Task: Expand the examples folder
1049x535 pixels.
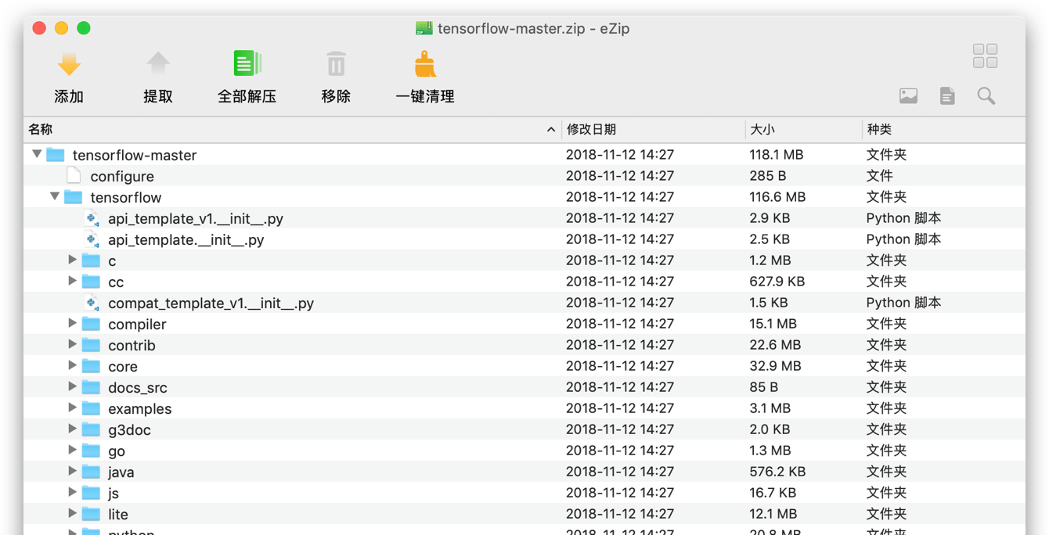Action: 72,408
